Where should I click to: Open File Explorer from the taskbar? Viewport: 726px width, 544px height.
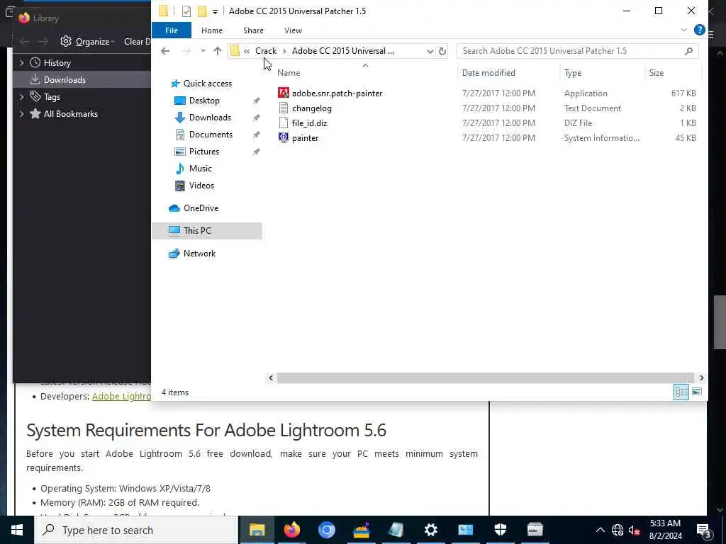pos(257,530)
